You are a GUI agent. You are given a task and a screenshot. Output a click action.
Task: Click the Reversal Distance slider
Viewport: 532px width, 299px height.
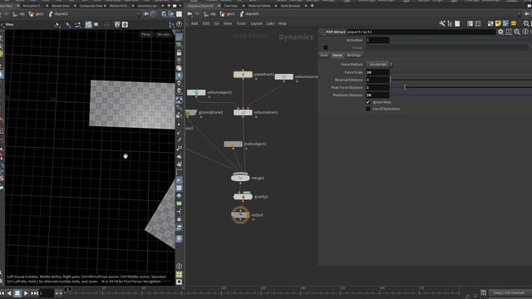461,80
